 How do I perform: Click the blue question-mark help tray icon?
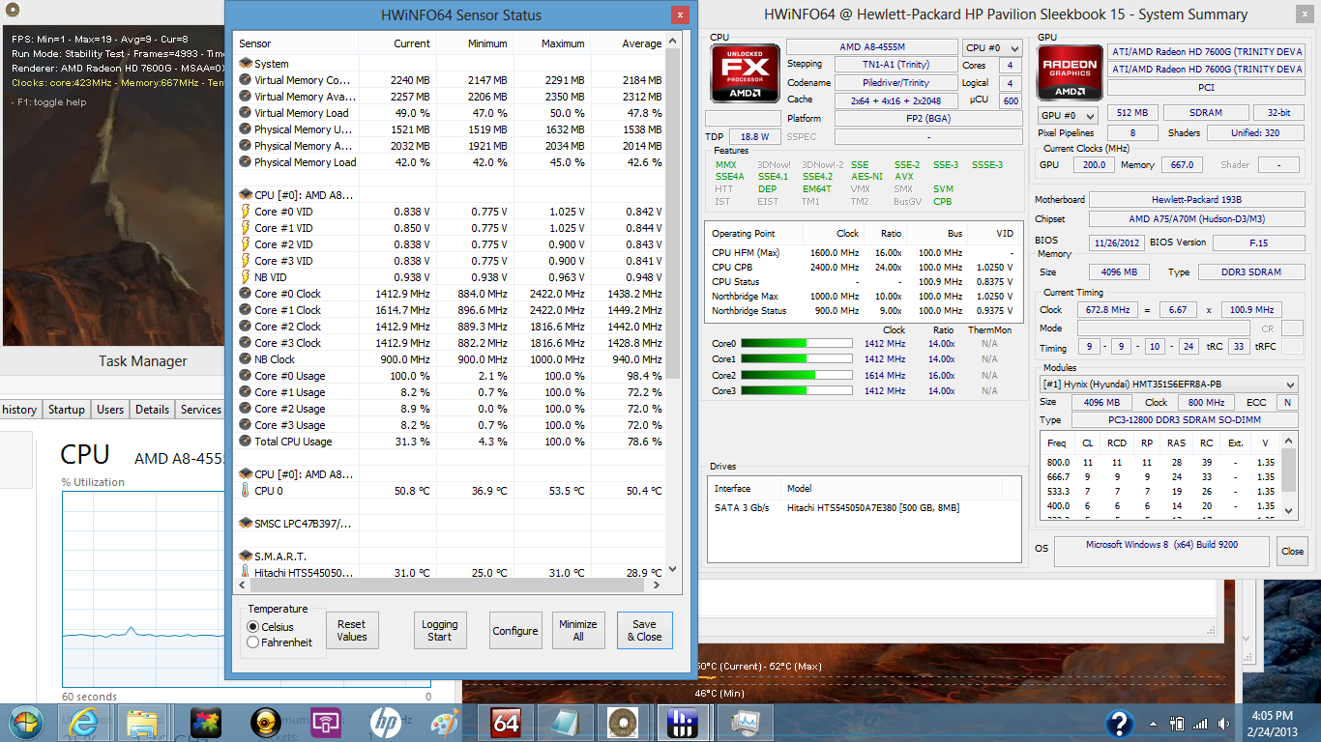click(x=1120, y=723)
